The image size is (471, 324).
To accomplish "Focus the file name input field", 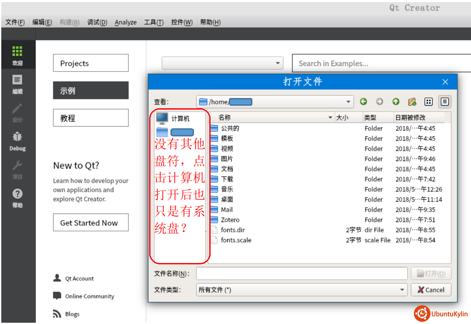I will coord(302,274).
